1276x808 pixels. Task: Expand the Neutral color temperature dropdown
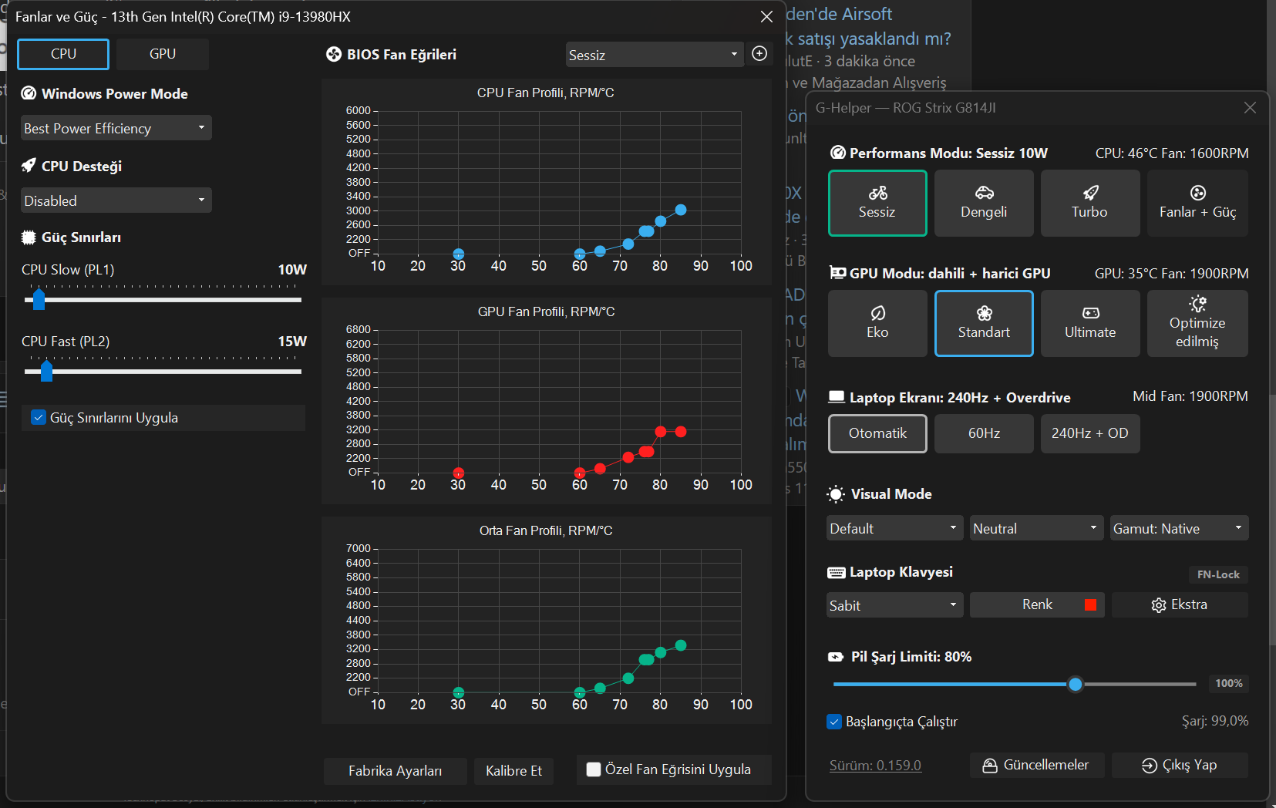click(x=1037, y=528)
